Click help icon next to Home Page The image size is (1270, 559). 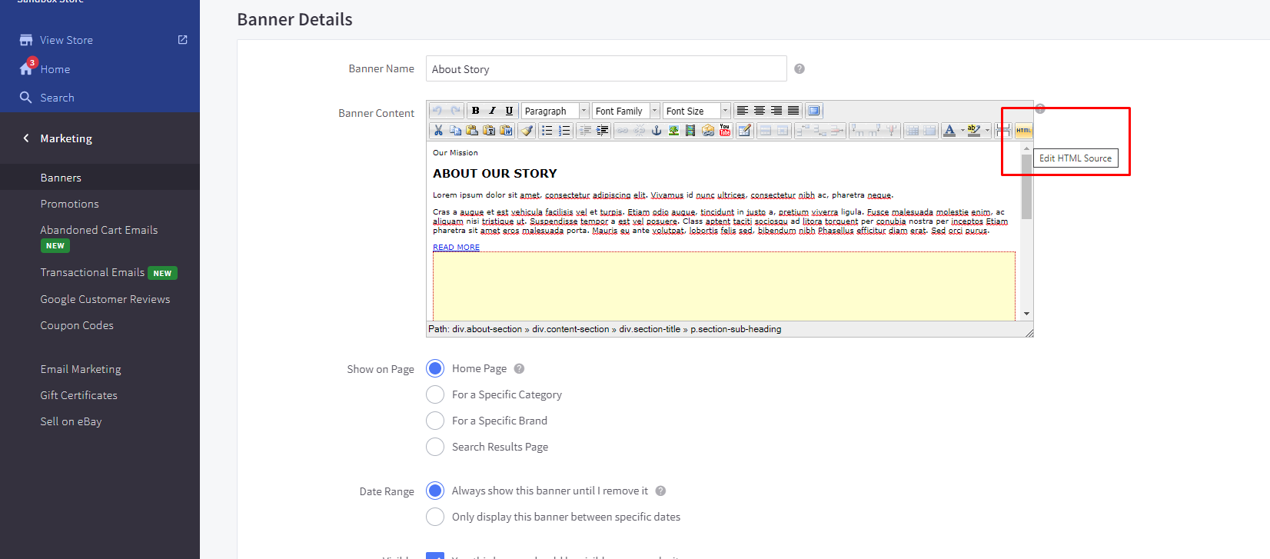[x=519, y=368]
